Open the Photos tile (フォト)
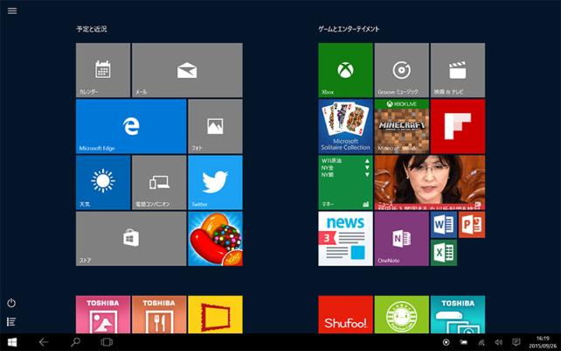561x351 pixels. (x=215, y=127)
